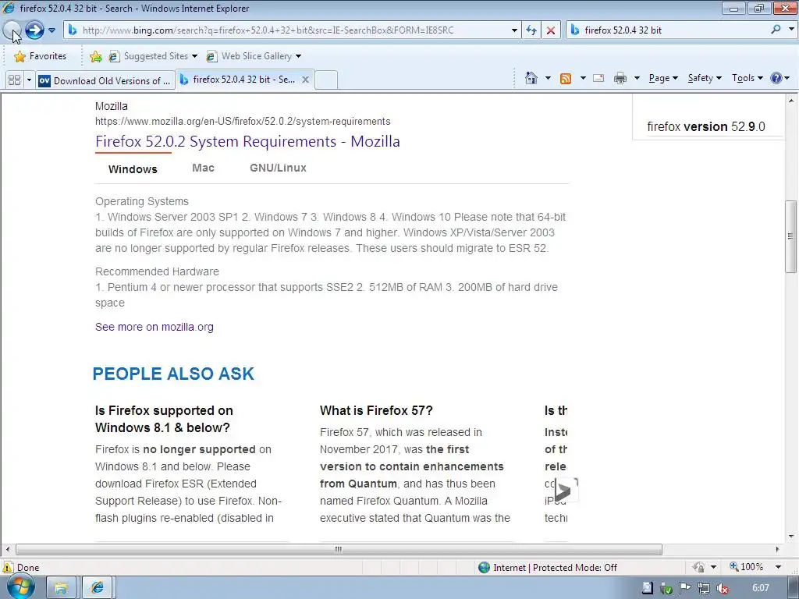Expand the Print options dropdown arrow
The height and width of the screenshot is (599, 799).
coord(637,78)
